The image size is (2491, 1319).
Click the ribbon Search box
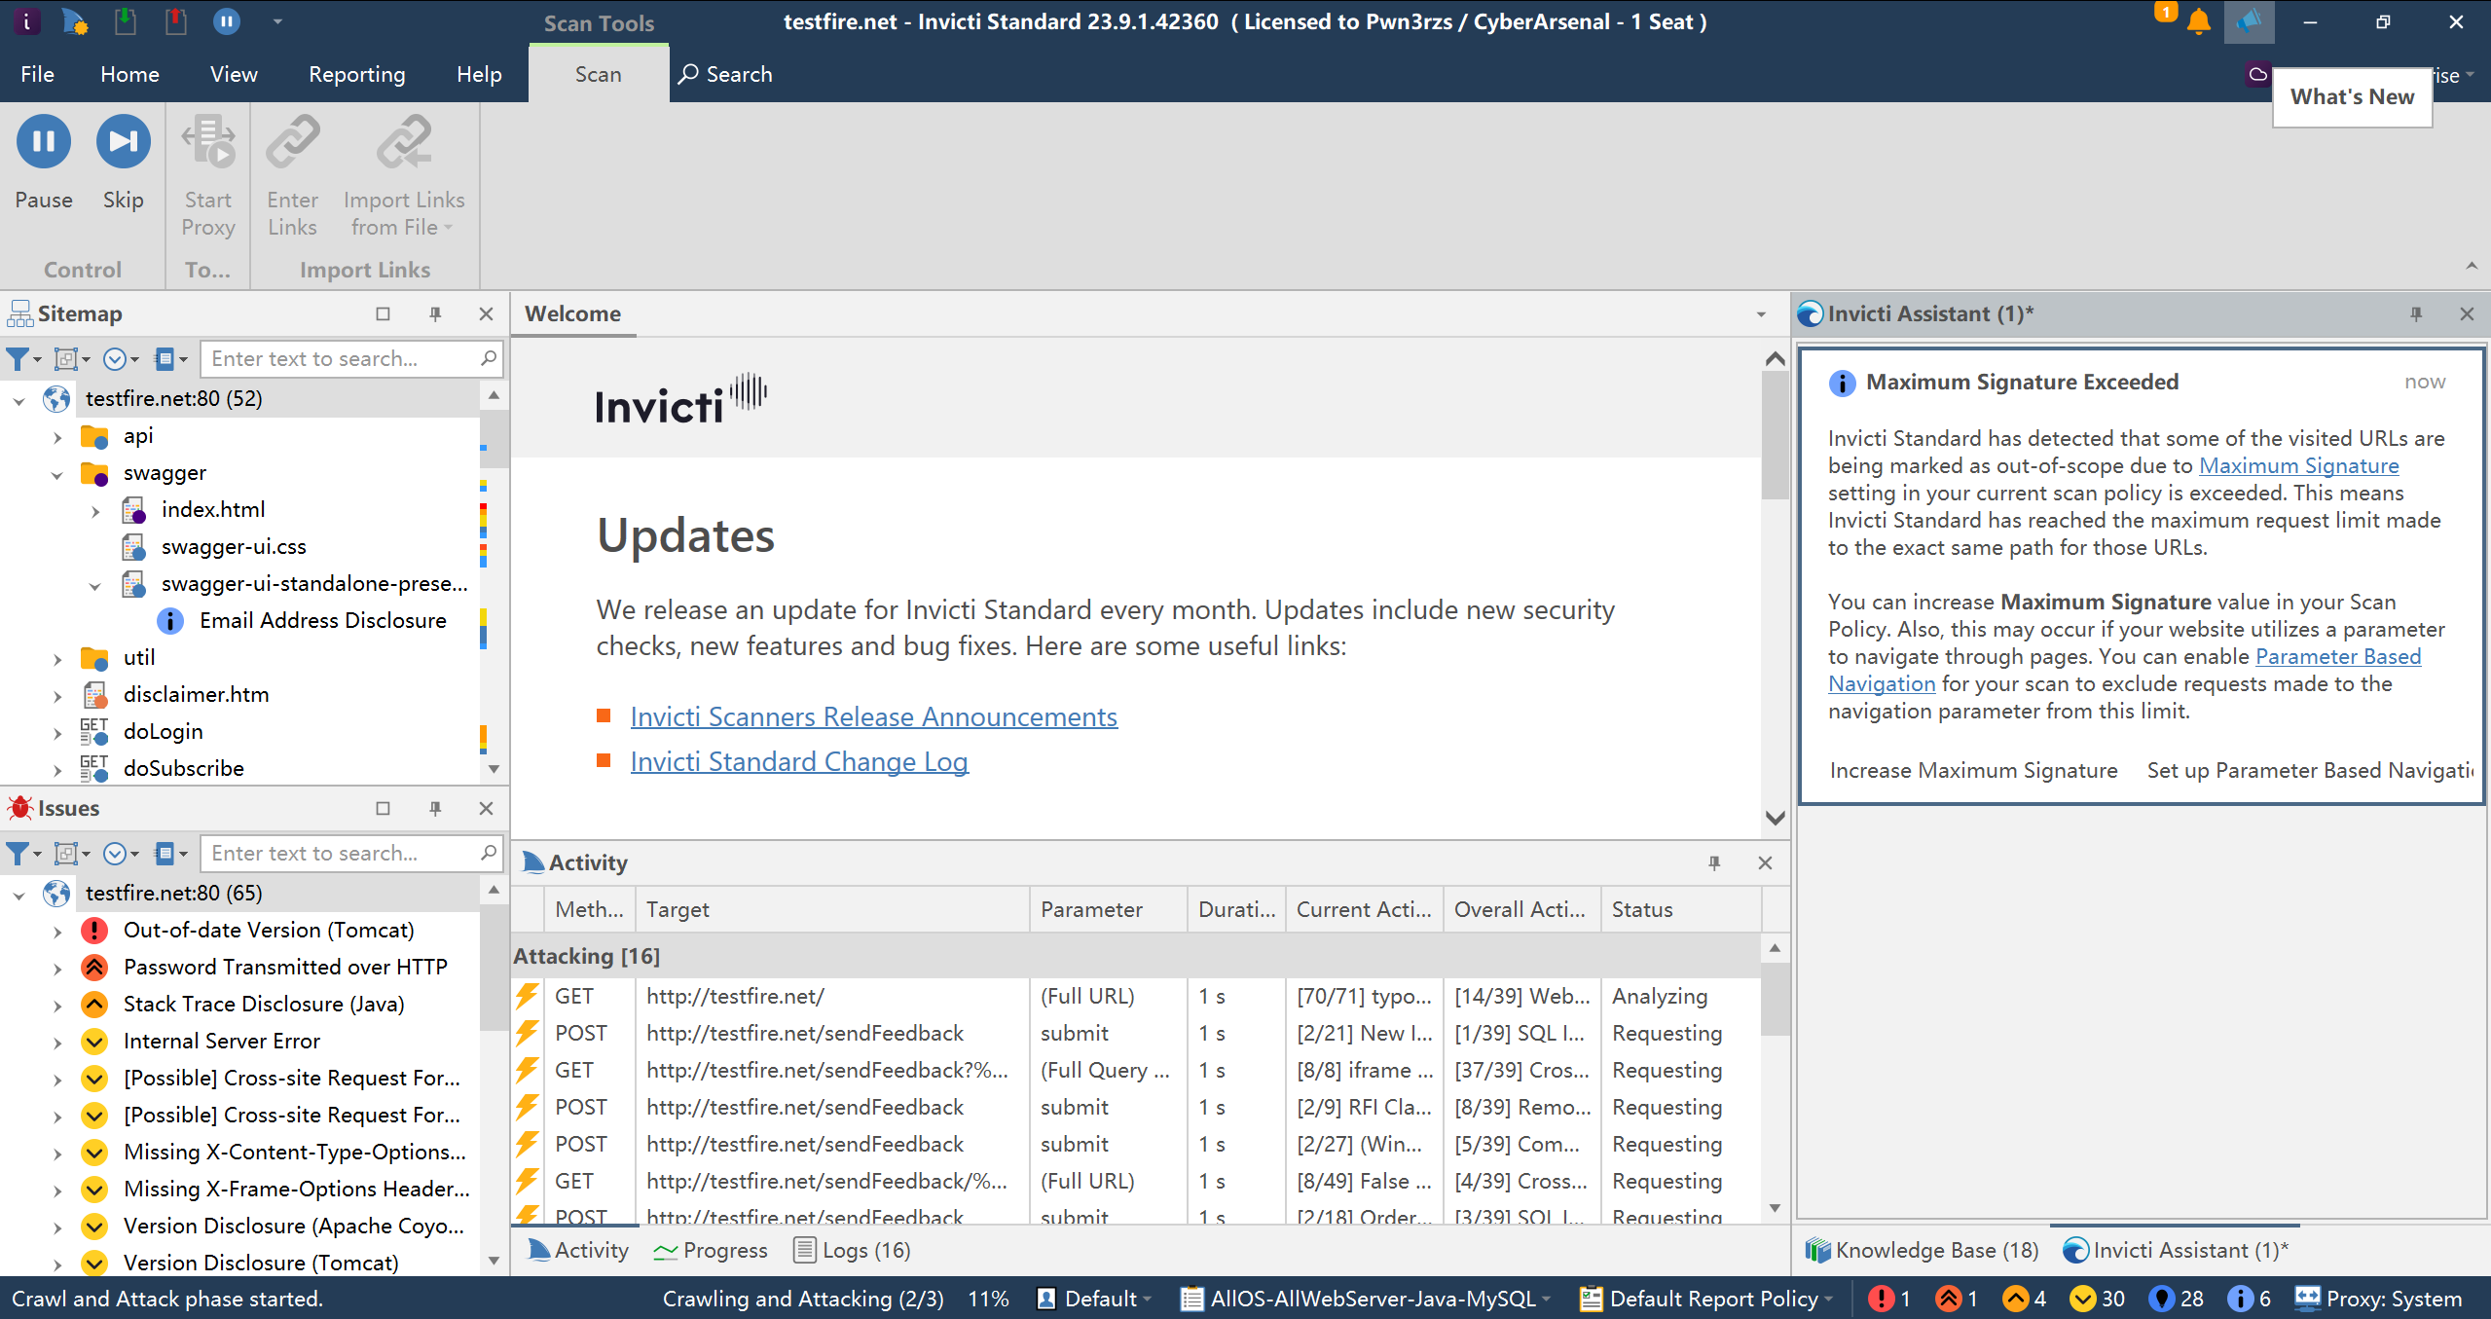pos(725,74)
